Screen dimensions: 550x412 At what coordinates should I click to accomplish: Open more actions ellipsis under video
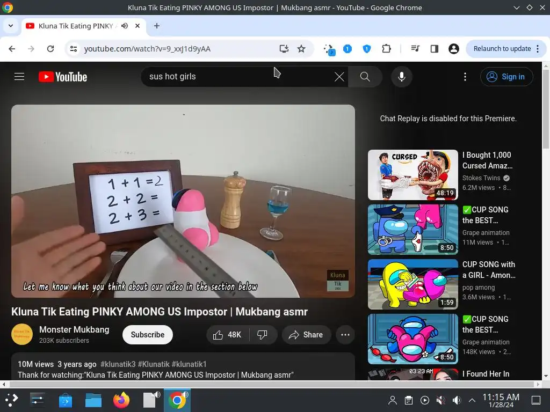click(x=345, y=335)
